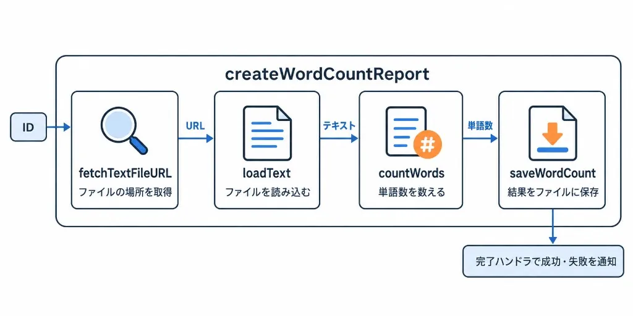Click the loadText document icon

coord(267,133)
